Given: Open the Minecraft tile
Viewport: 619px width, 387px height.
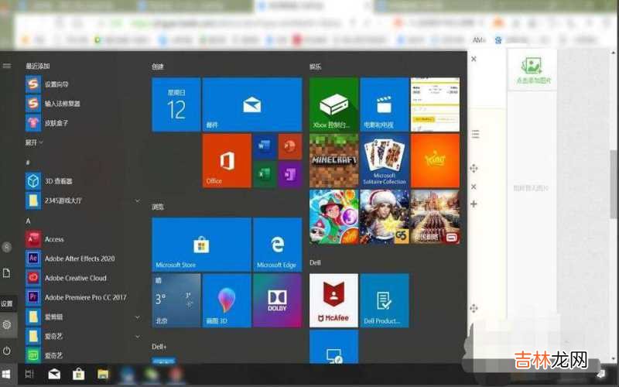Looking at the screenshot, I should point(333,160).
